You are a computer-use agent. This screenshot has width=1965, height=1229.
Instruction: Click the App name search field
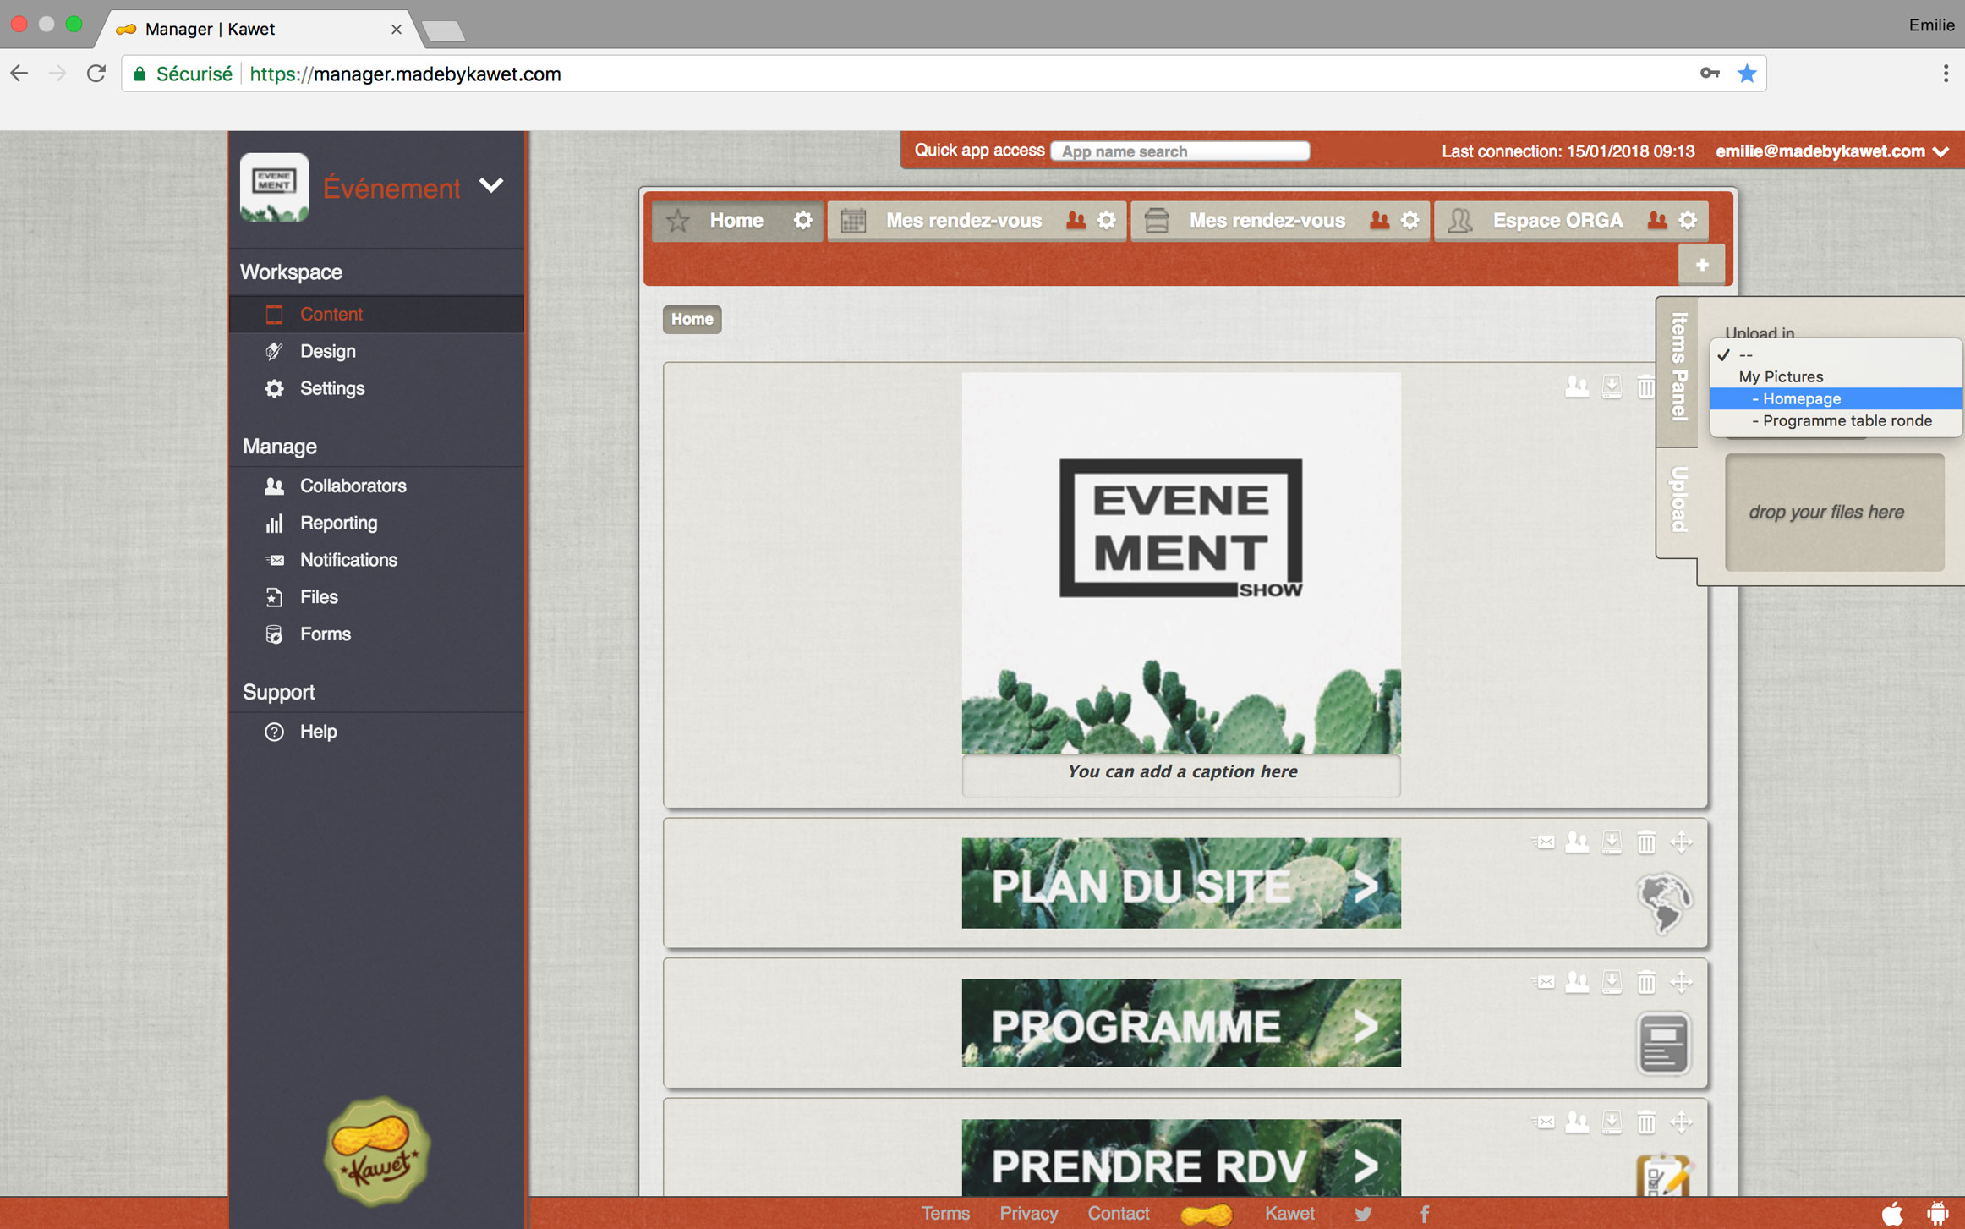coord(1180,151)
